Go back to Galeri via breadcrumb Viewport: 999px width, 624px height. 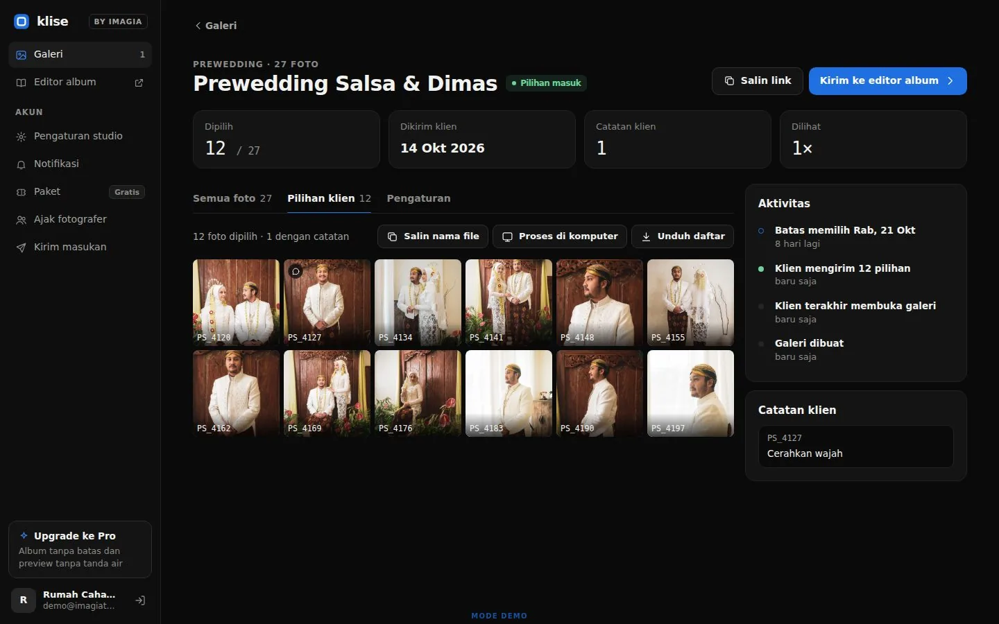[216, 26]
